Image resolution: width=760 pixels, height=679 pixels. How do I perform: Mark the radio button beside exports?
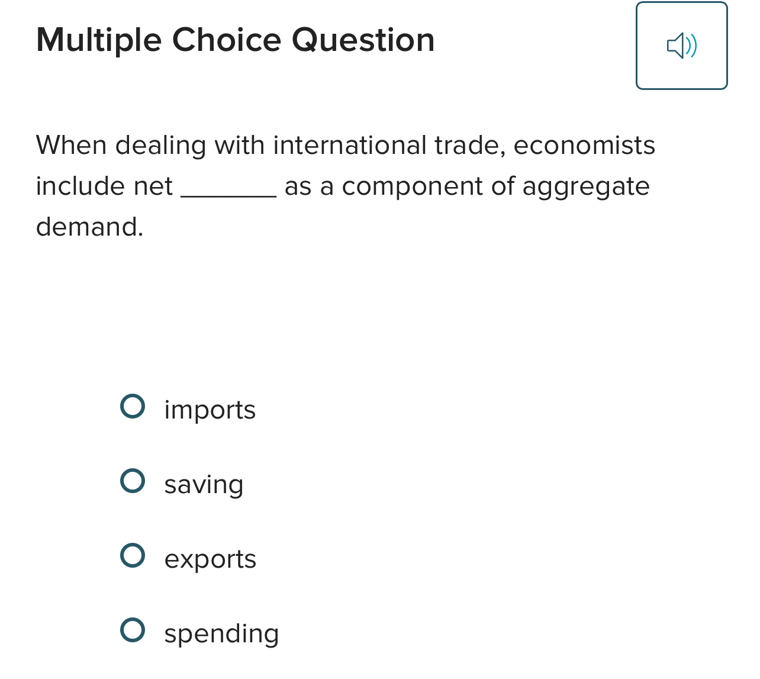(133, 555)
